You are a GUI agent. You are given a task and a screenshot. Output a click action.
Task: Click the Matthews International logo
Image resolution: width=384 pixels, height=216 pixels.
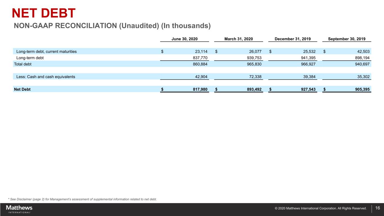click(19, 209)
